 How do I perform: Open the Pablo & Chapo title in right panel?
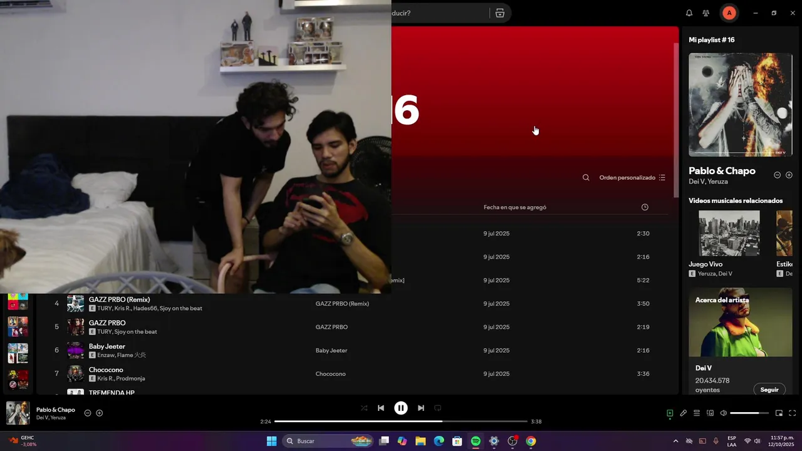pyautogui.click(x=722, y=170)
